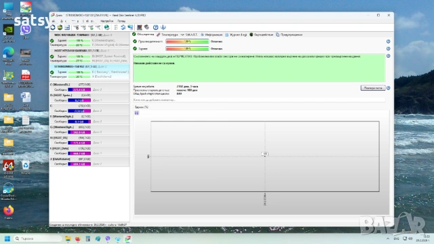Select the HGST HTS5410 disk entry
This screenshot has height=244, width=434.
(x=89, y=56)
